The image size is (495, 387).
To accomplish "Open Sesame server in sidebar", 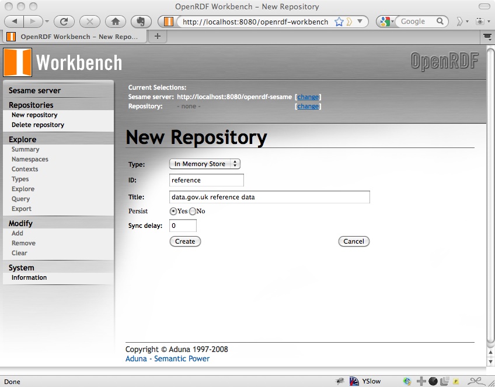I will [x=34, y=90].
